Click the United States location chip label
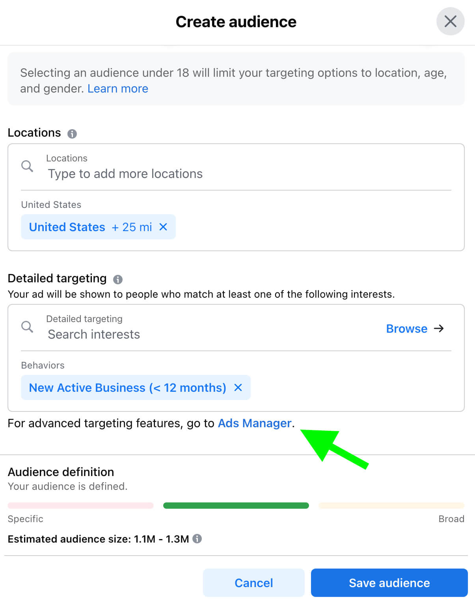Viewport: 475px width, 604px height. 67,227
